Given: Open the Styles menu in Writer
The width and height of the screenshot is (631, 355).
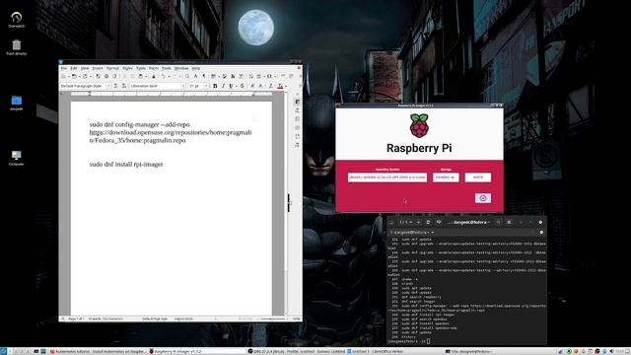Looking at the screenshot, I should (x=127, y=68).
